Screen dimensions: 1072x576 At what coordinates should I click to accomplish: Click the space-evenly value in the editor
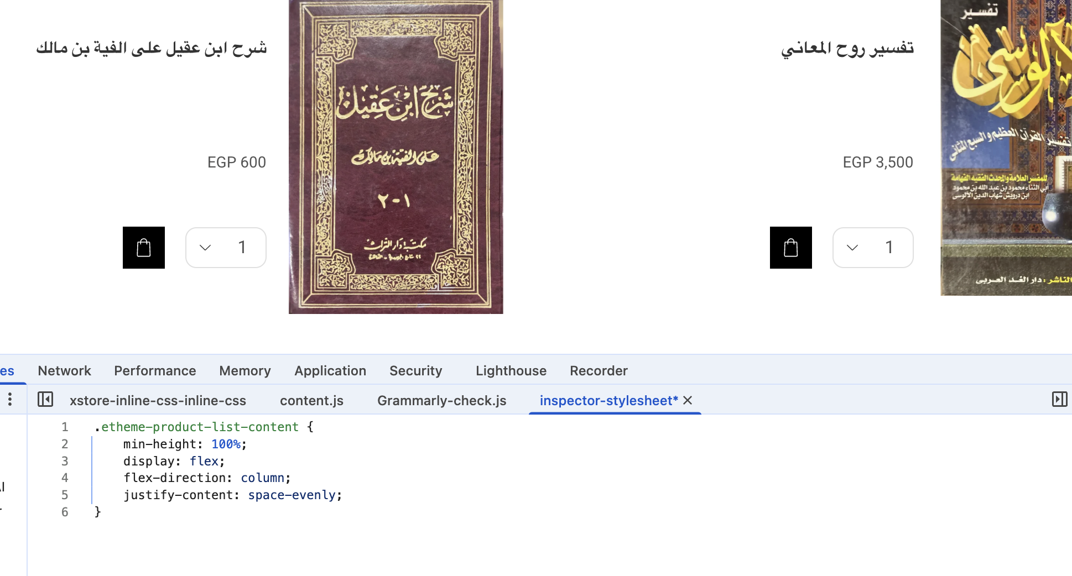click(292, 495)
